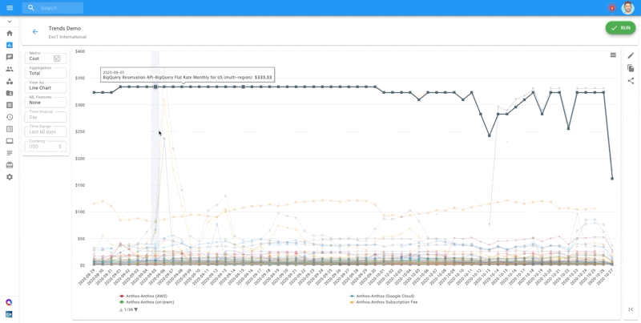Toggle the Anthos-Anthos (AWS) legend series
The height and width of the screenshot is (323, 641).
coord(143,296)
